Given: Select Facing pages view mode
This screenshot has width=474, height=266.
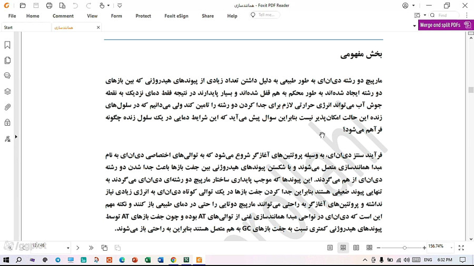Looking at the screenshot, I should pyautogui.click(x=357, y=248).
